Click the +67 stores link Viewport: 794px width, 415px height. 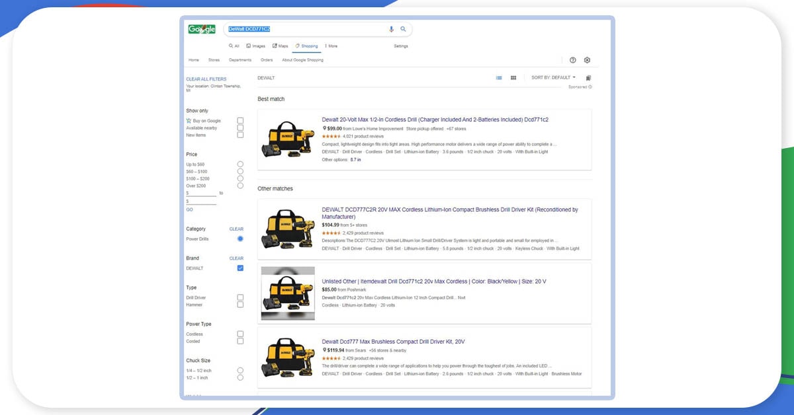pyautogui.click(x=456, y=129)
